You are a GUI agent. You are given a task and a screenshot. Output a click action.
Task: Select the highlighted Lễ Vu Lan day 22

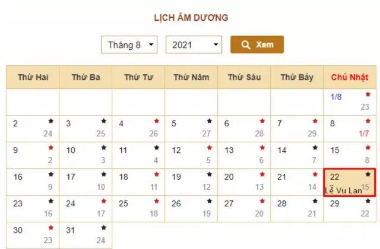[x=350, y=182]
